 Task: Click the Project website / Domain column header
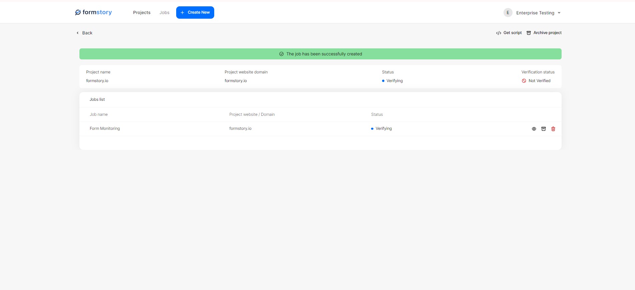tap(252, 114)
